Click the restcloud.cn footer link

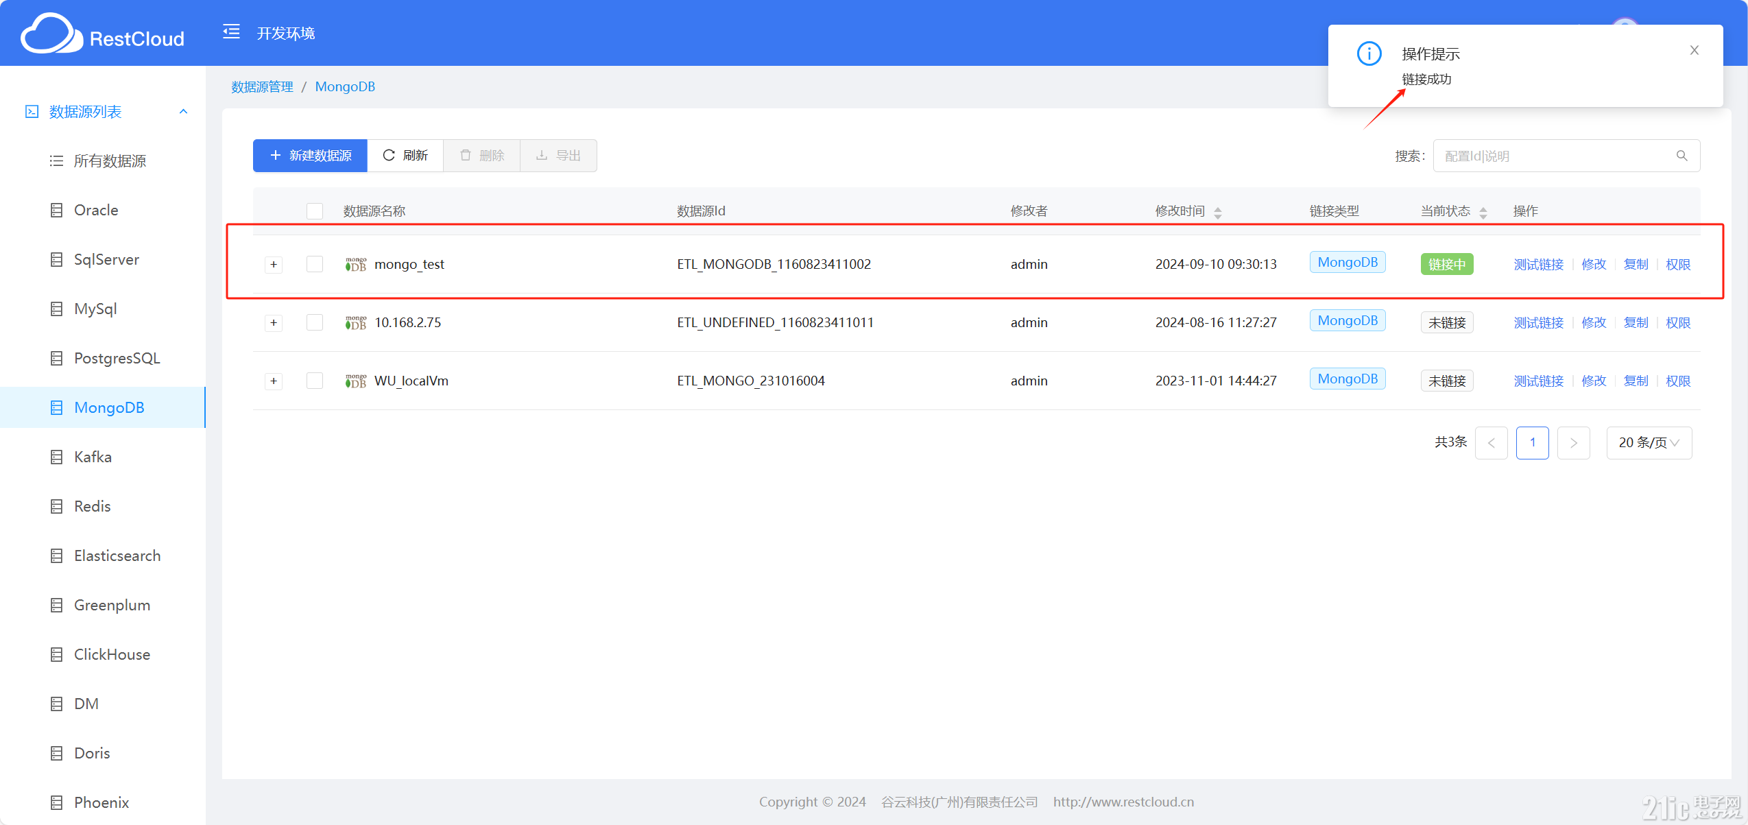(x=1123, y=802)
